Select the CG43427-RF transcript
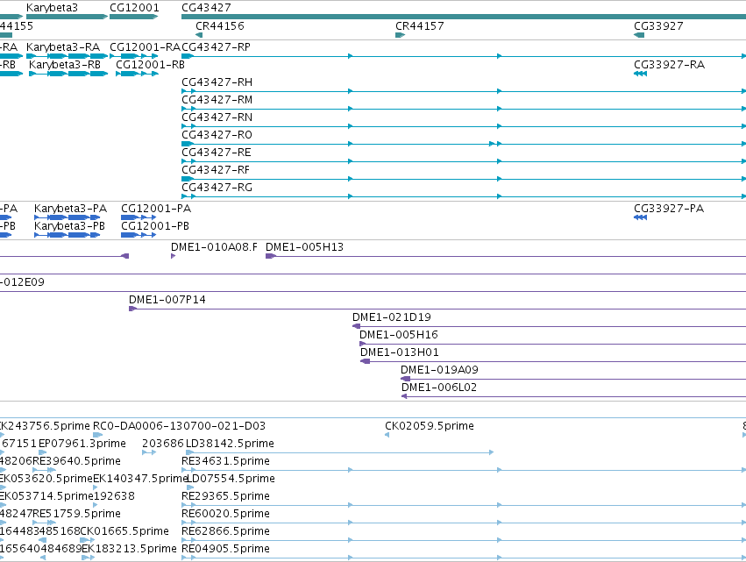The width and height of the screenshot is (746, 562). (x=464, y=179)
